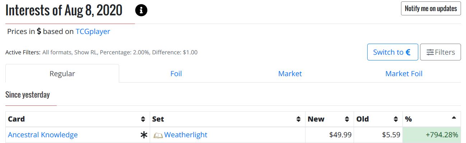Click the Filters sliders icon

[430, 52]
